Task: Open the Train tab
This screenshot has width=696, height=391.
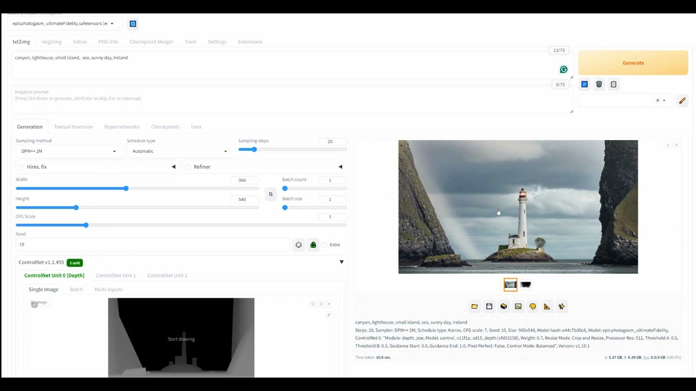Action: pos(190,42)
